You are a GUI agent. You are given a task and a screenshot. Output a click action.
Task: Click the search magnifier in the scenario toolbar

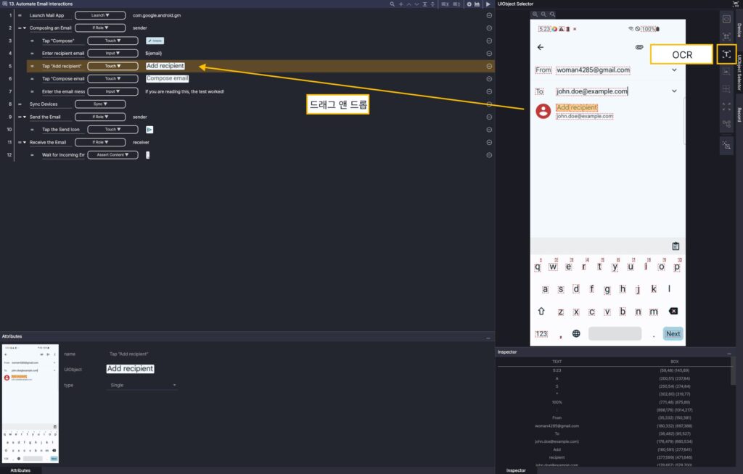point(393,4)
